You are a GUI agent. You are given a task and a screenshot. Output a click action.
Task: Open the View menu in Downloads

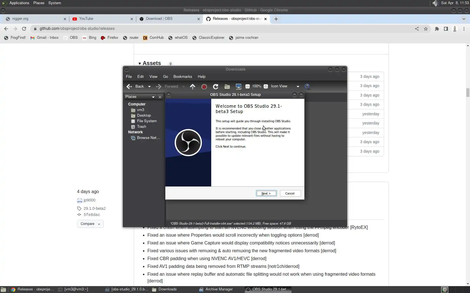click(x=153, y=77)
